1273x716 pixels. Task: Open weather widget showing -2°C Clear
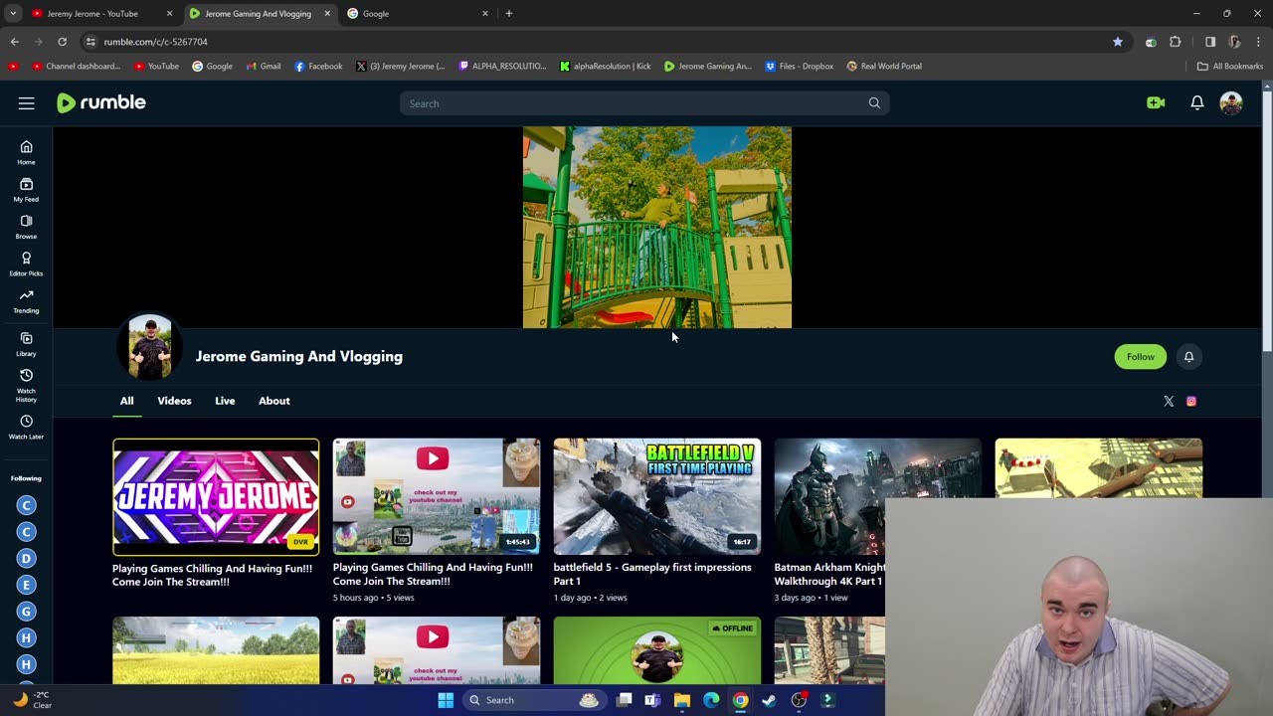[32, 700]
